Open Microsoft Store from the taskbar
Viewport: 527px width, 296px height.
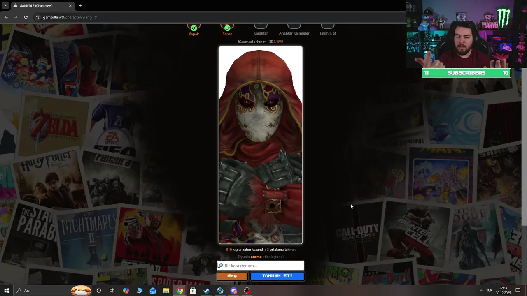[193, 291]
